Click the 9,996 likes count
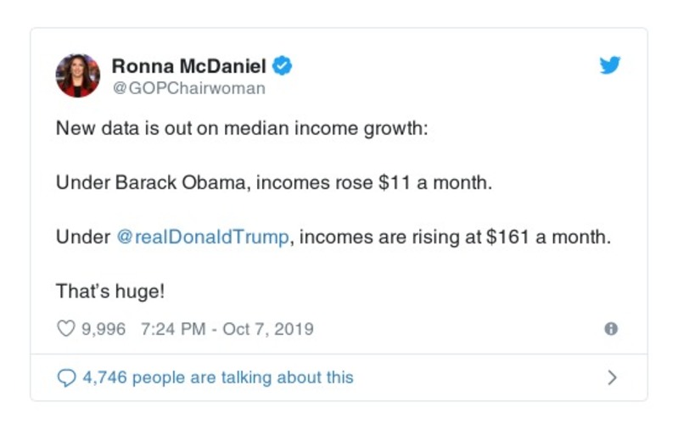The image size is (678, 435). click(103, 329)
